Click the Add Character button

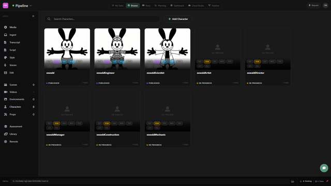[x=178, y=19]
